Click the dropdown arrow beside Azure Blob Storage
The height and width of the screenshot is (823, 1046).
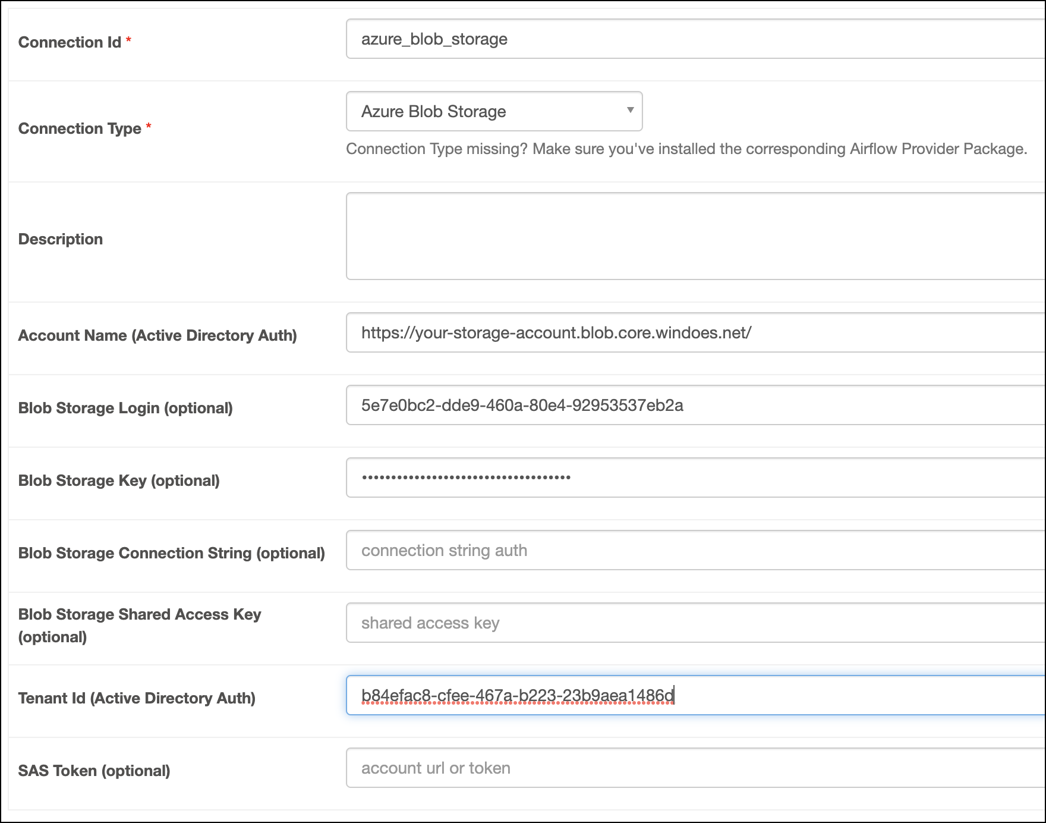pyautogui.click(x=630, y=111)
